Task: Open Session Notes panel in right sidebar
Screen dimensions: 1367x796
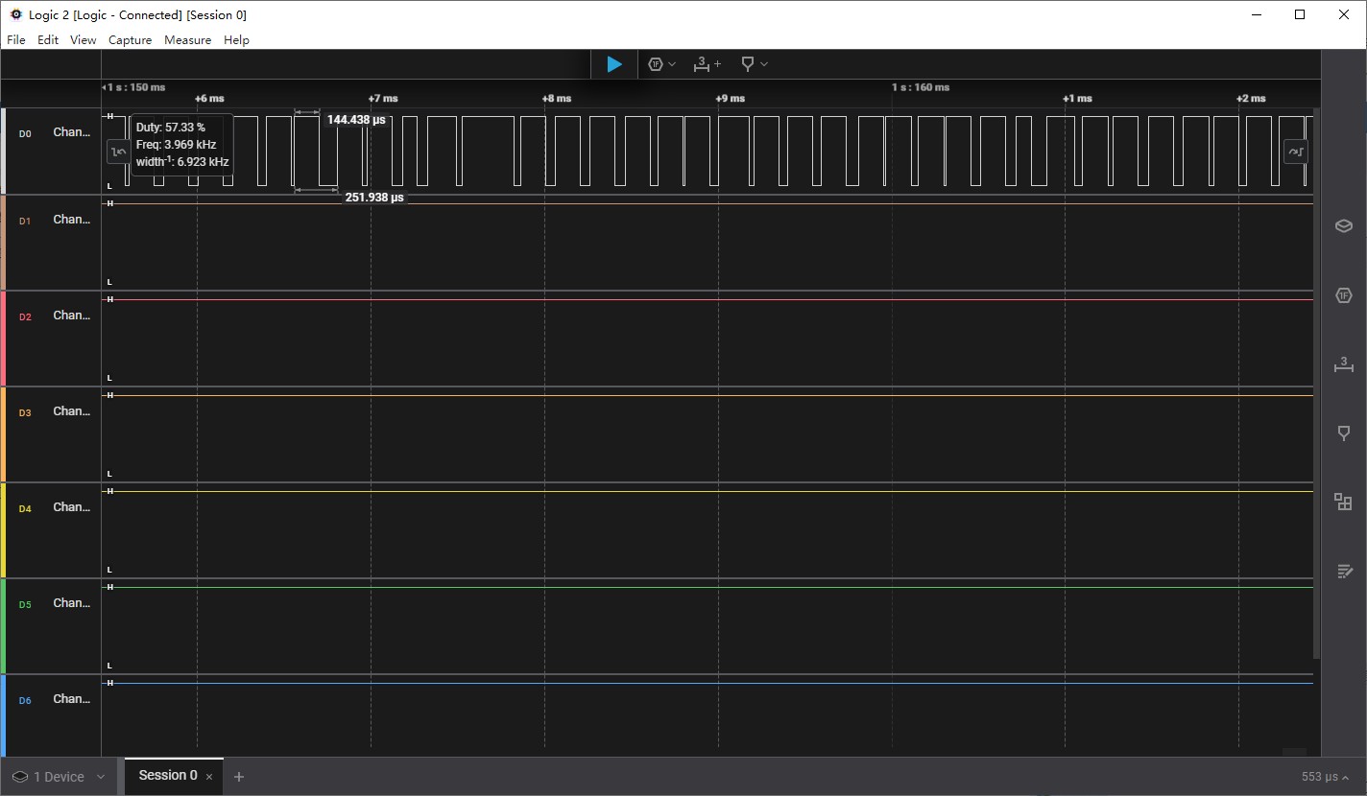Action: pos(1344,571)
